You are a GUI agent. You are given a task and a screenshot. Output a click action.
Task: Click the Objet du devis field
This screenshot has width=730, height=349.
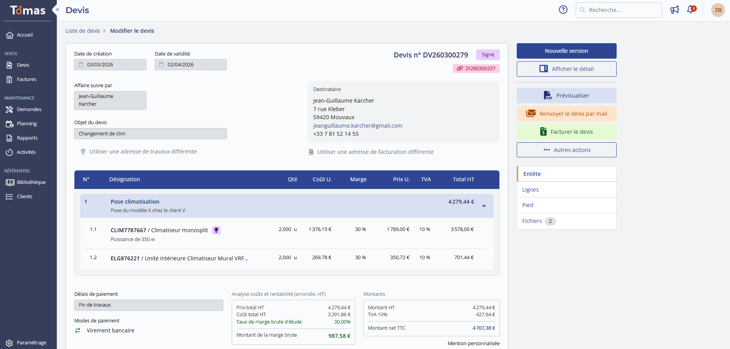pos(150,133)
